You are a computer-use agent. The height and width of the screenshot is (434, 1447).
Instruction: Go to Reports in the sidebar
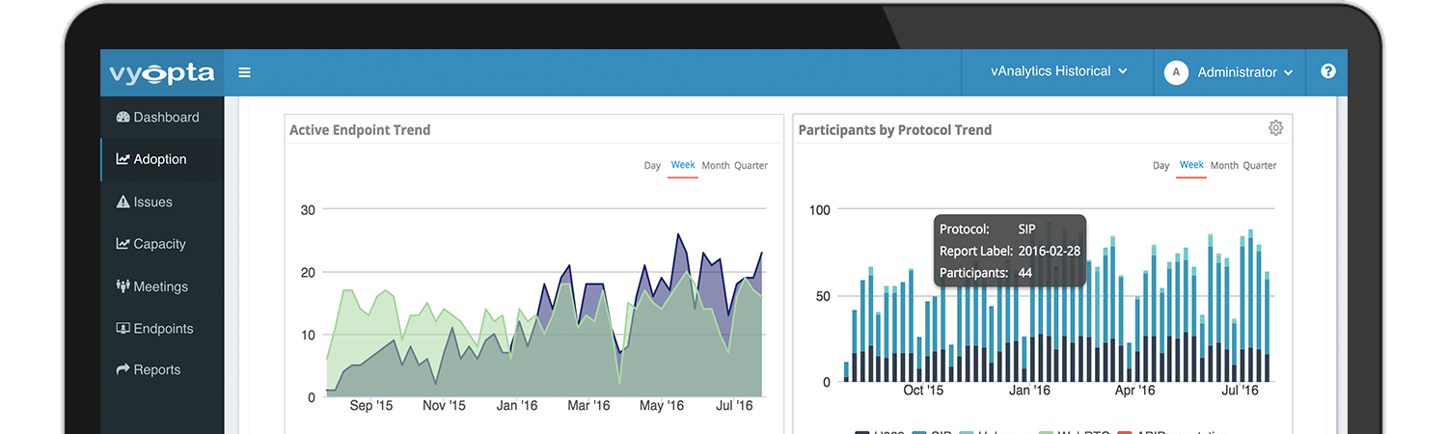coord(161,370)
